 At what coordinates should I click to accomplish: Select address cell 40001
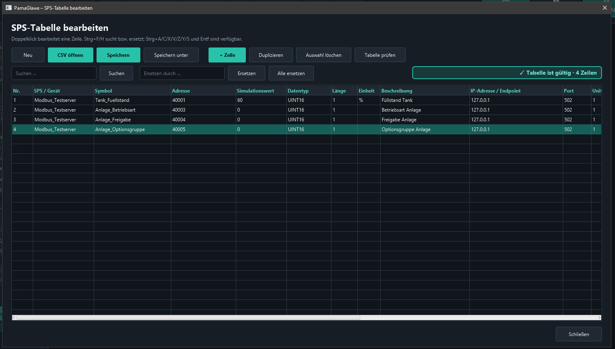coord(203,100)
